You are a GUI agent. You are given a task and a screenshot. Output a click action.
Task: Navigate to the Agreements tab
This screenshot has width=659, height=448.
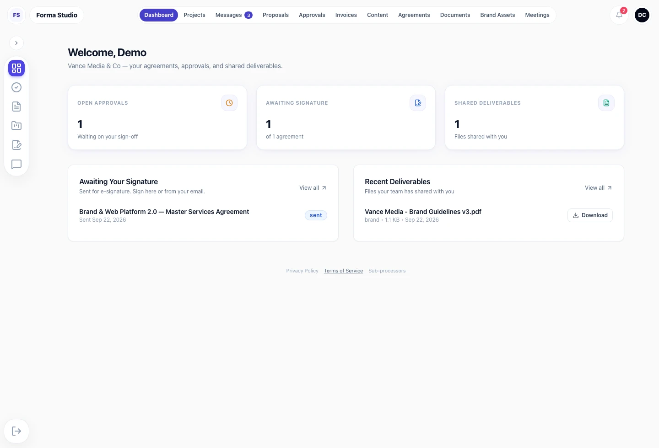pos(414,15)
